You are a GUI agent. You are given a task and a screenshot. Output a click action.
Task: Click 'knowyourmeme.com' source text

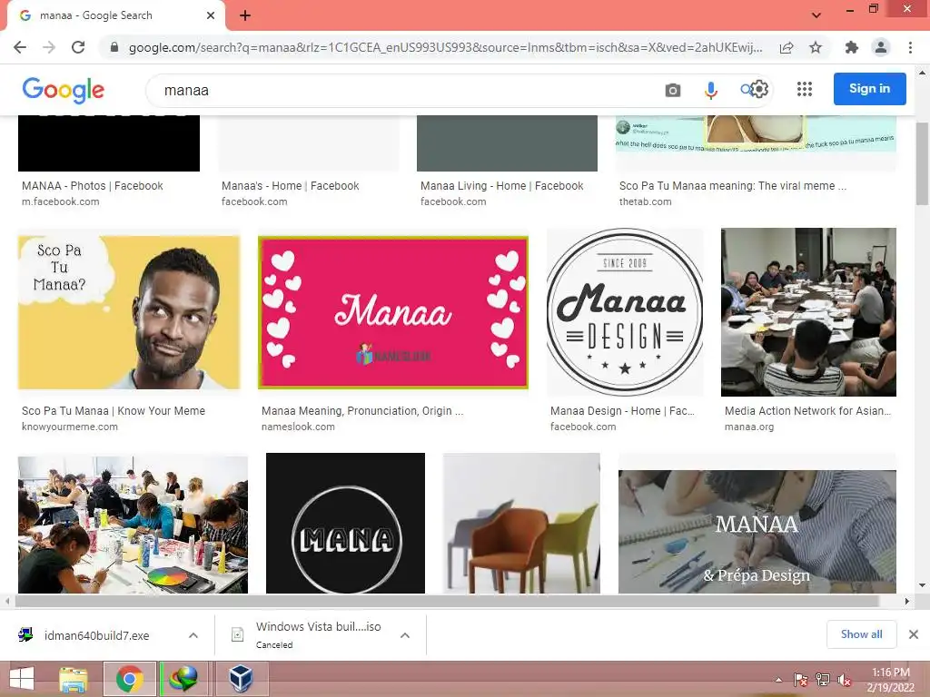click(x=70, y=427)
